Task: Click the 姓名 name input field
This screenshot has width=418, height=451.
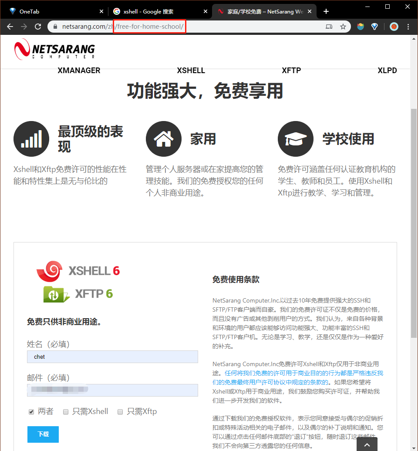Action: 112,357
